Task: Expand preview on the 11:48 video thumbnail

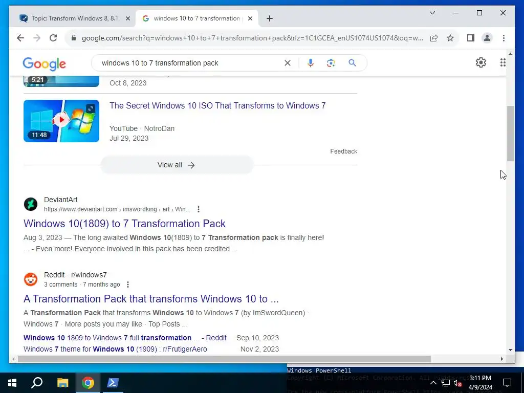Action: [x=90, y=108]
